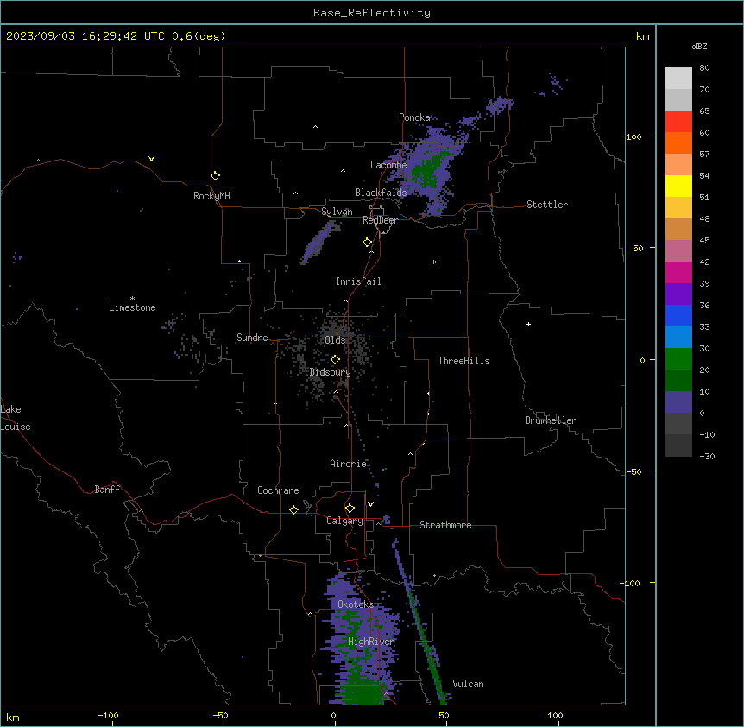The image size is (744, 727).
Task: Click the Base_Reflectivity title text
Action: pyautogui.click(x=372, y=13)
